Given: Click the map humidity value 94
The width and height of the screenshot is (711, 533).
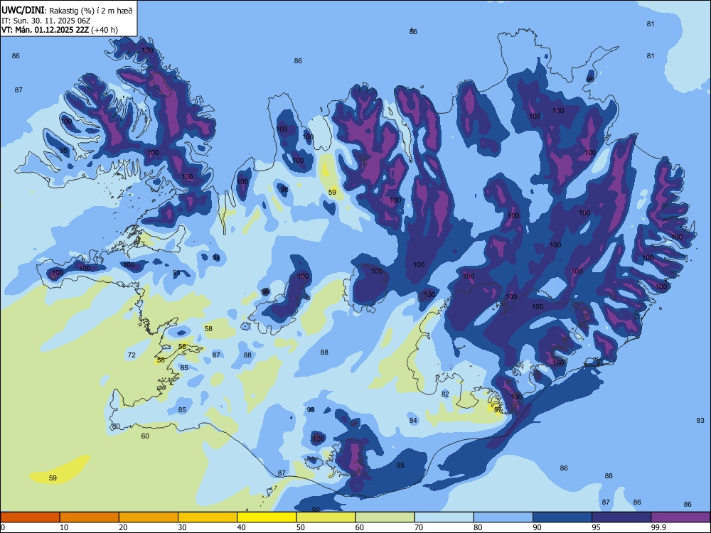Looking at the screenshot, I should (x=216, y=257).
